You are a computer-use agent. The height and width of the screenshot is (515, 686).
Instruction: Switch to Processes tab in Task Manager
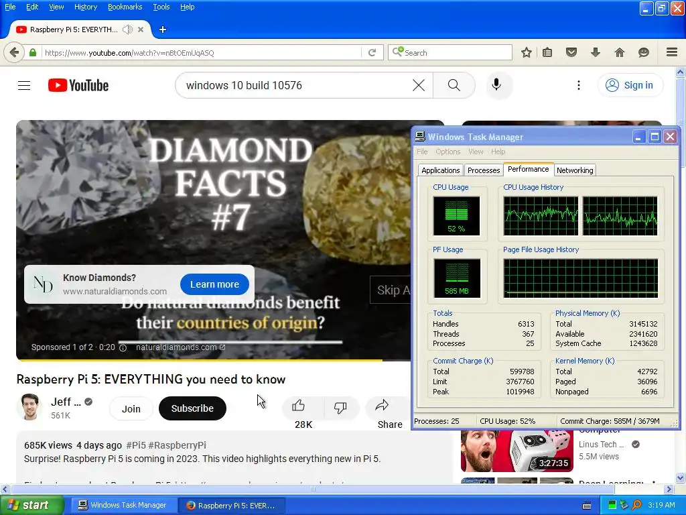[484, 170]
